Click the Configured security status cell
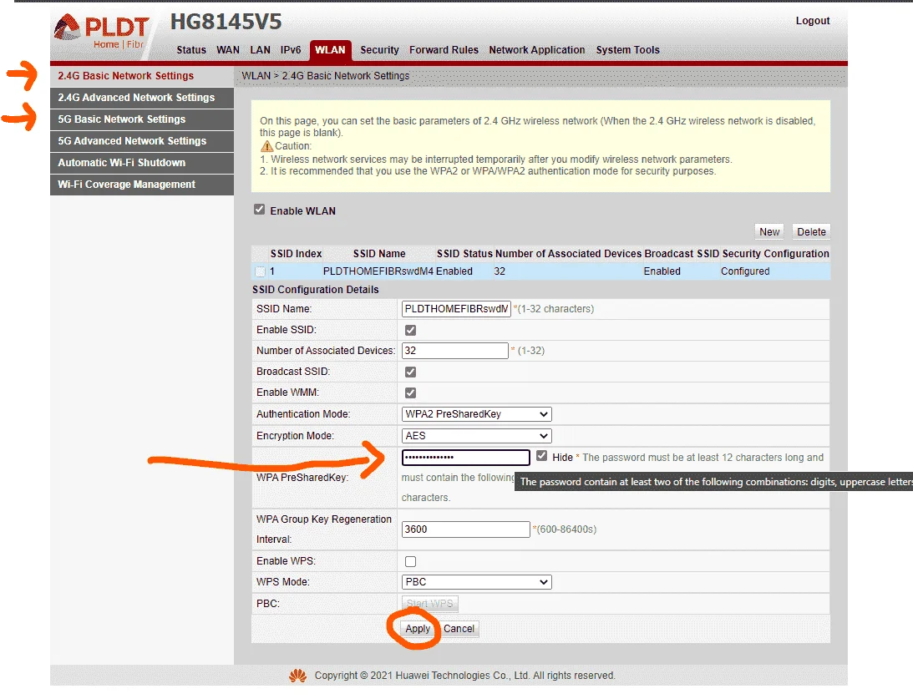Screen dimensions: 913x699 pyautogui.click(x=745, y=271)
